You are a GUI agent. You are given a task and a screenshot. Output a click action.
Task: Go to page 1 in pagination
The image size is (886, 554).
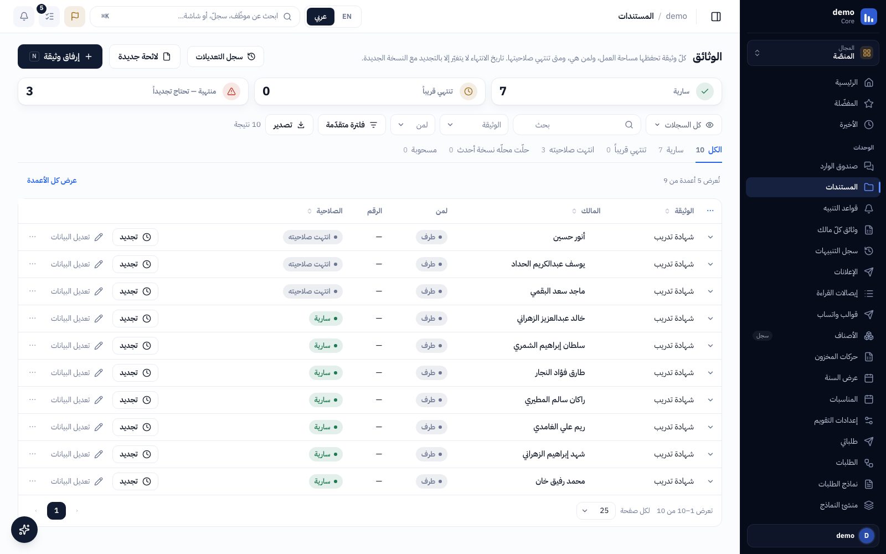(56, 511)
